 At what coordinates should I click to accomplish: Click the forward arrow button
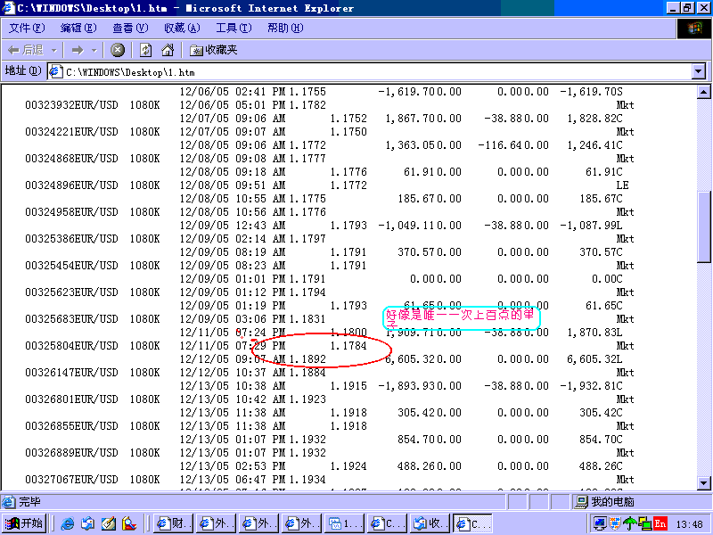tap(78, 50)
